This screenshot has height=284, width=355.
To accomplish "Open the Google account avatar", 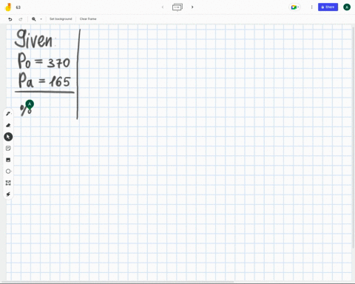I will tap(347, 7).
